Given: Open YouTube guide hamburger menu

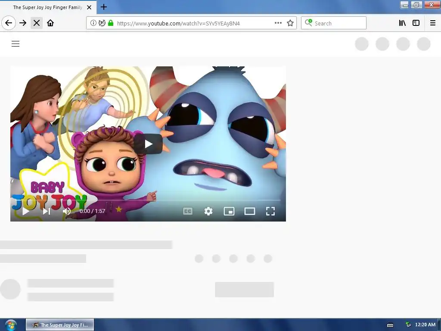Looking at the screenshot, I should [x=16, y=44].
